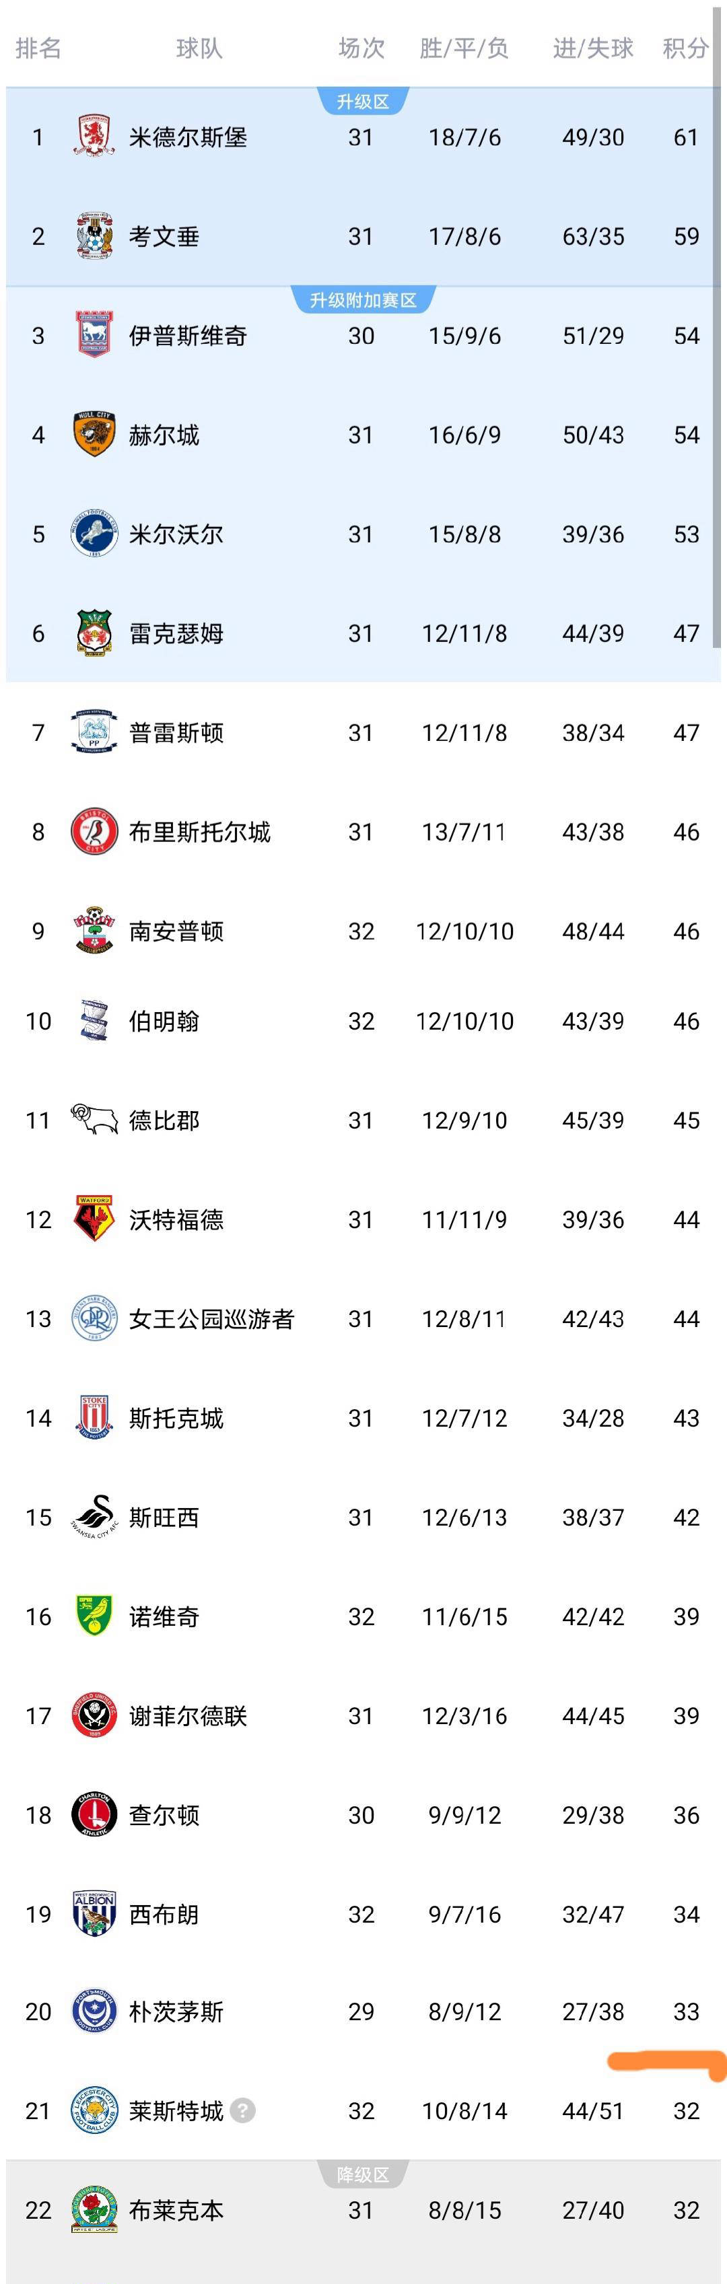The image size is (727, 2284).
Task: Click the West Brom Albion crest
Action: pos(94,1915)
